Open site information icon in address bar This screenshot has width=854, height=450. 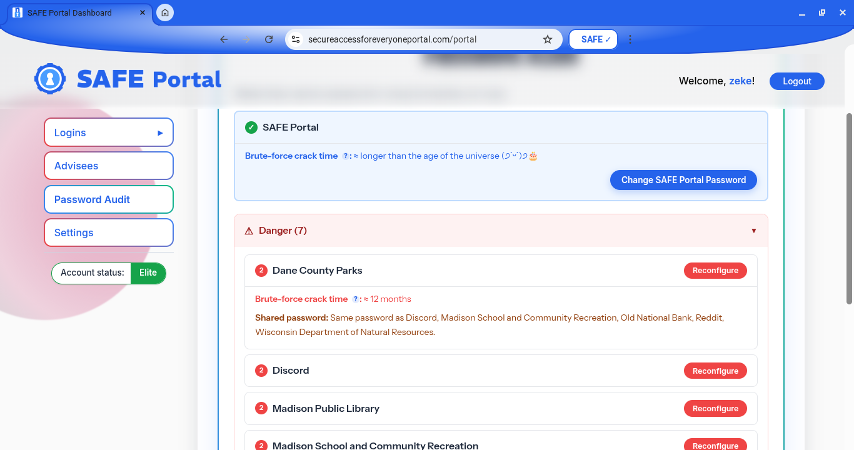(296, 39)
